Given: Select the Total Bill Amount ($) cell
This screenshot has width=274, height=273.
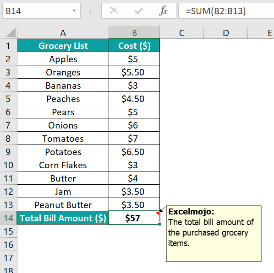Looking at the screenshot, I should [x=63, y=218].
